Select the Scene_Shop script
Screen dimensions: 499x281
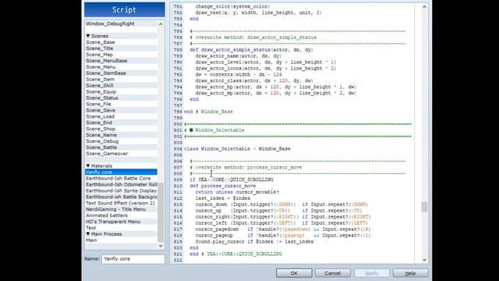122,129
